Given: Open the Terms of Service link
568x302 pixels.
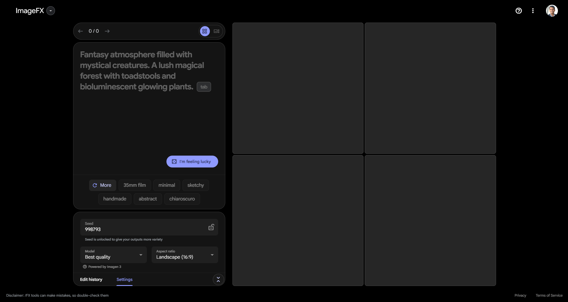Looking at the screenshot, I should point(549,295).
